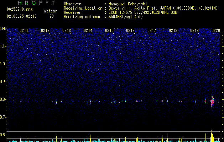Click the yellow intensity peak at 0214
This screenshot has width=224, height=142.
[x=90, y=138]
